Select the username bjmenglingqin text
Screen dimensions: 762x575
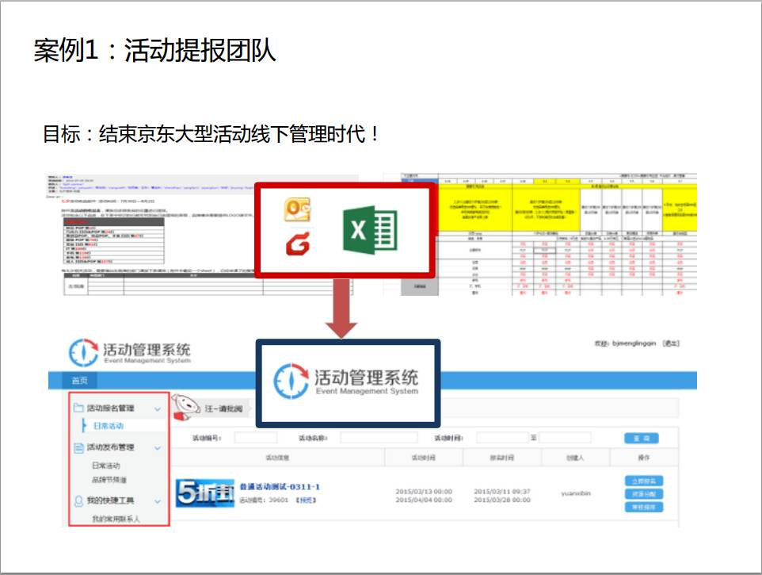[634, 343]
